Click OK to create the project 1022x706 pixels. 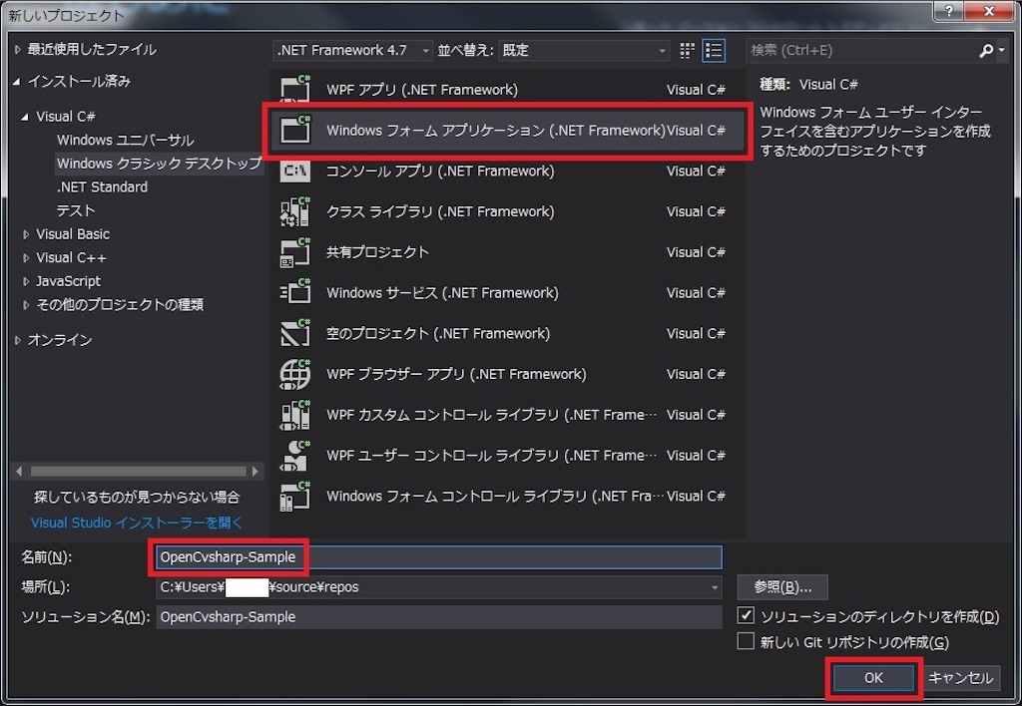[873, 677]
